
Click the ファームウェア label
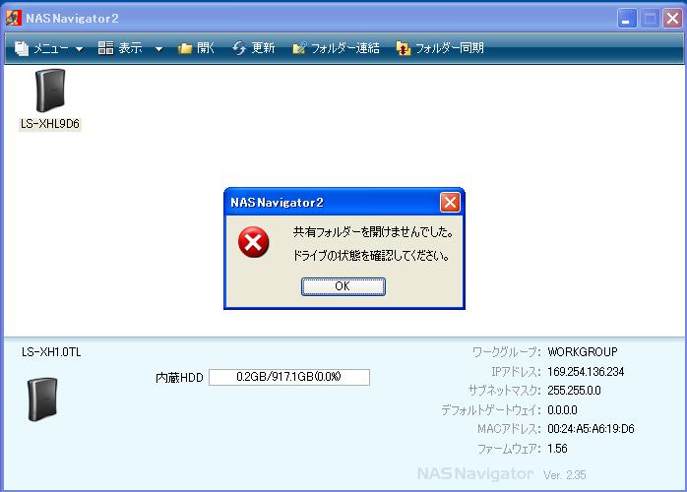pos(509,449)
